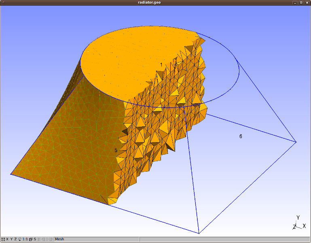Toggle mouse selection with S button
This screenshot has height=243, width=311.
coord(35,239)
